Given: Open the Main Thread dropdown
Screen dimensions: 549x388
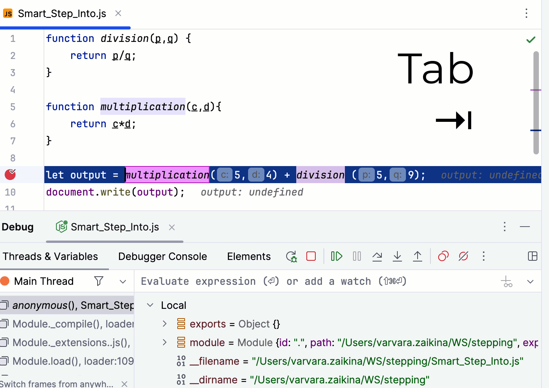Looking at the screenshot, I should point(123,281).
